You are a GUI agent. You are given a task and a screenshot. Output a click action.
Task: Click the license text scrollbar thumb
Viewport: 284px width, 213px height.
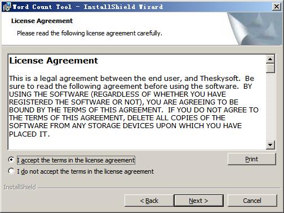[x=270, y=68]
